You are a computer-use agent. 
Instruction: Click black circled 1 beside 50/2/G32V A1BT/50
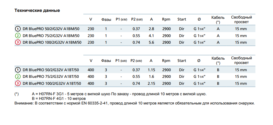tap(18, 70)
